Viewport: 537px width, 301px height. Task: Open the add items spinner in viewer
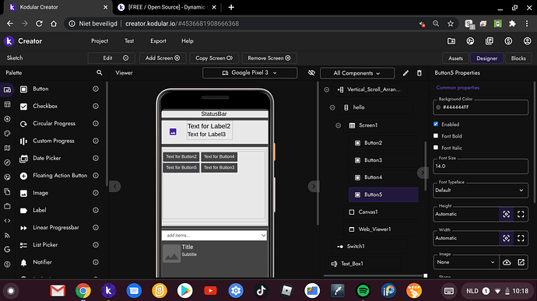pos(214,235)
